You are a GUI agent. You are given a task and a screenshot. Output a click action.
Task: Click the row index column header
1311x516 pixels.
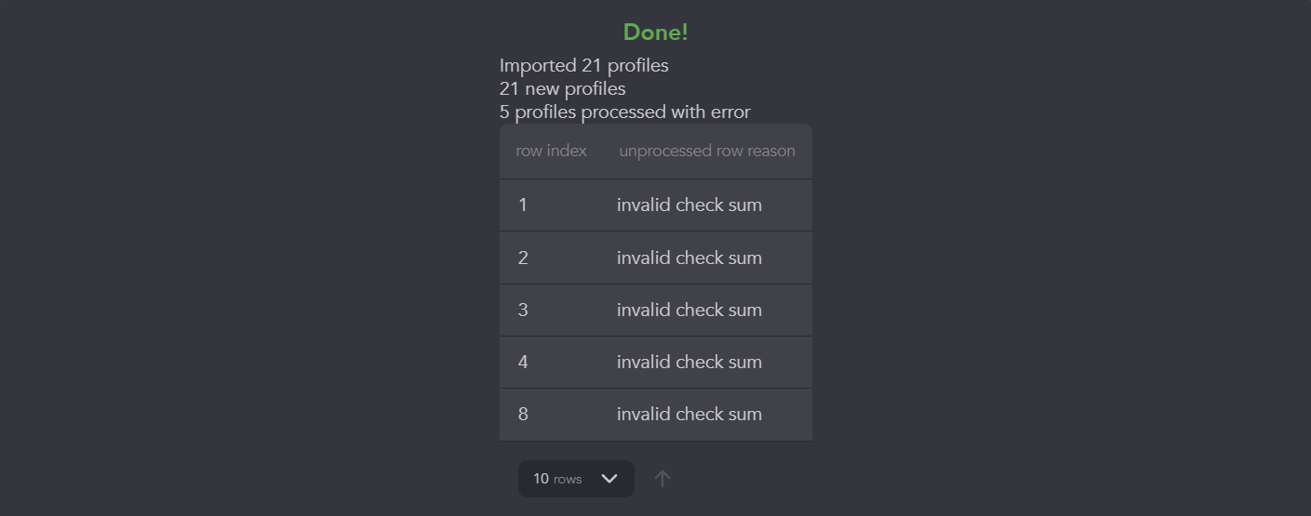point(552,151)
